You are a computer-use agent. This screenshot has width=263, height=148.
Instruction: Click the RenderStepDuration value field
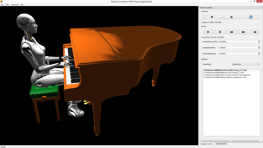pyautogui.click(x=238, y=54)
